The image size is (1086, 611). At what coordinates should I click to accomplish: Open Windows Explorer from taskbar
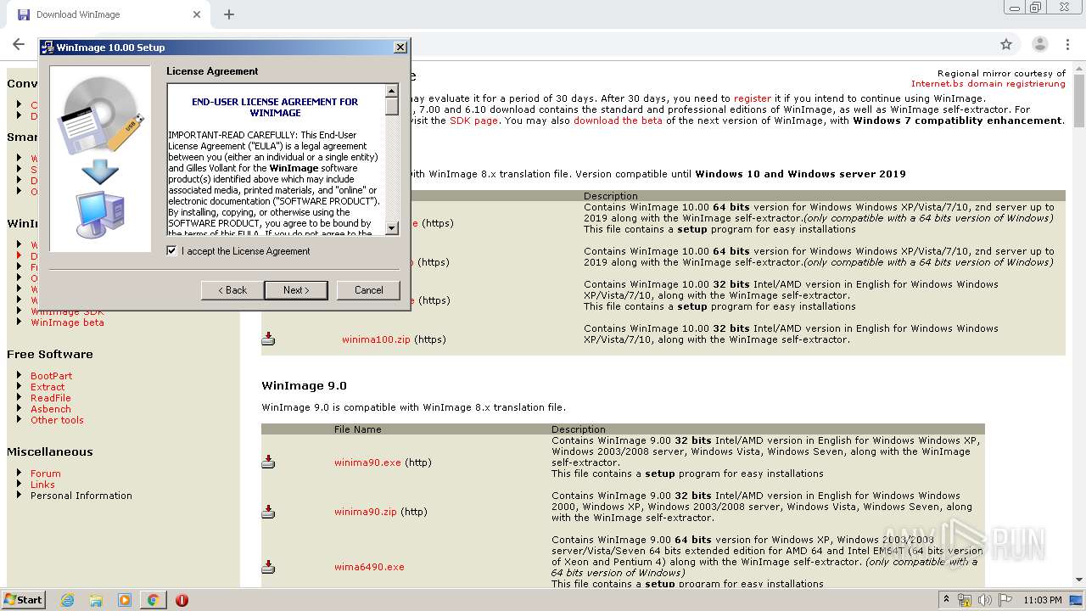tap(96, 600)
